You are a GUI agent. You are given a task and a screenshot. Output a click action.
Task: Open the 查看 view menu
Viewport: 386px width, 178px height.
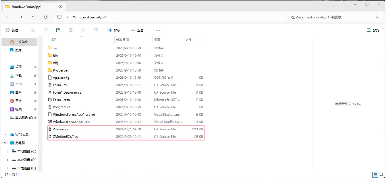tap(138, 30)
